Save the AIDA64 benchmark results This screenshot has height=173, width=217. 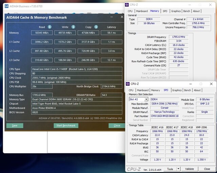15,125
